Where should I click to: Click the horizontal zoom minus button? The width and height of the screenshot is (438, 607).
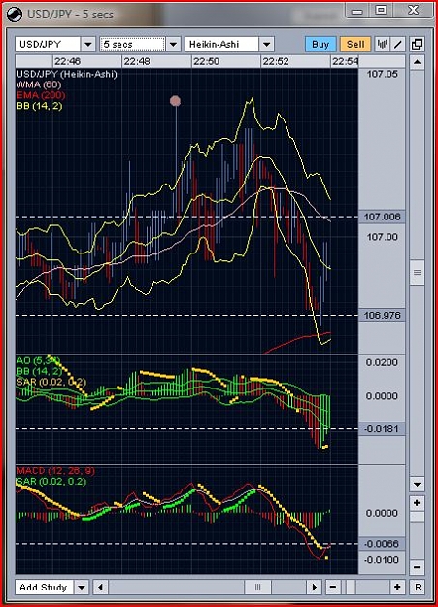[x=333, y=588]
